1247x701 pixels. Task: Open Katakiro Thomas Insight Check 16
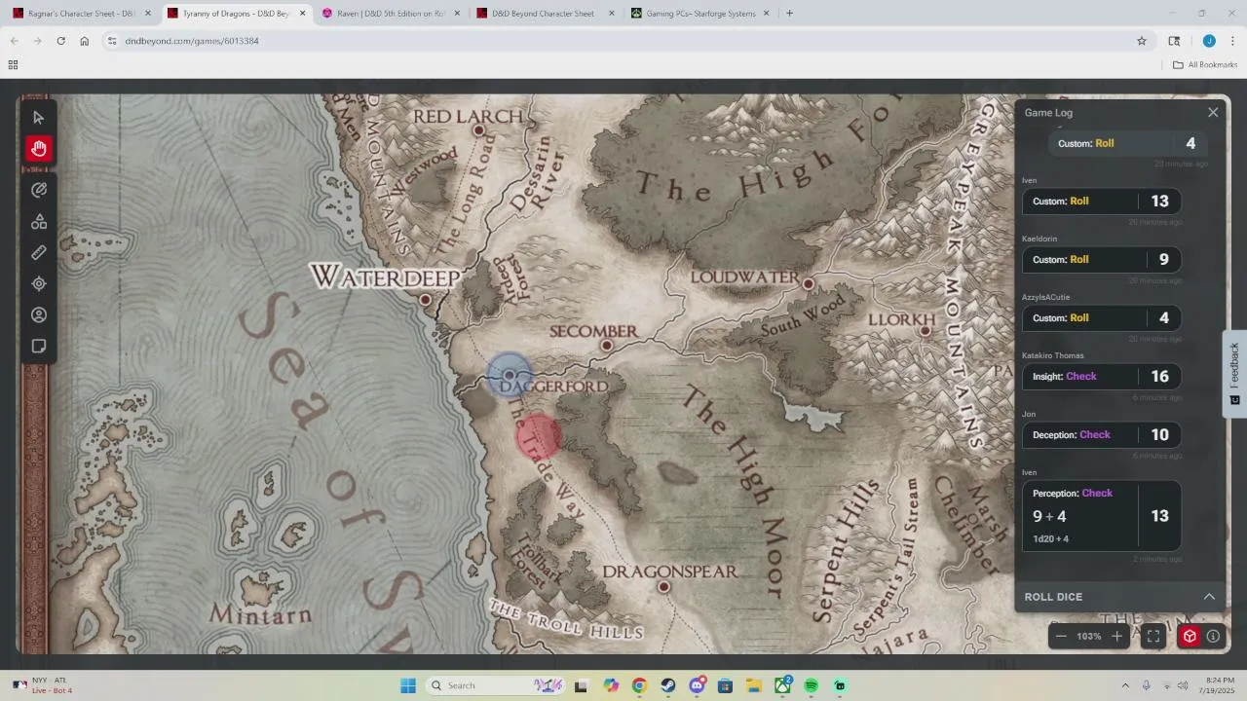(1101, 377)
